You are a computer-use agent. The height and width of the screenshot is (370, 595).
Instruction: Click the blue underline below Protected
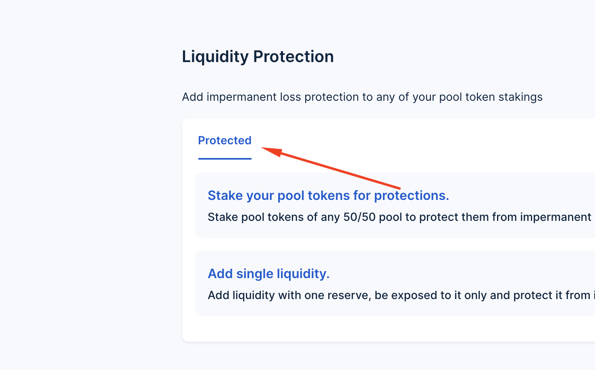225,160
